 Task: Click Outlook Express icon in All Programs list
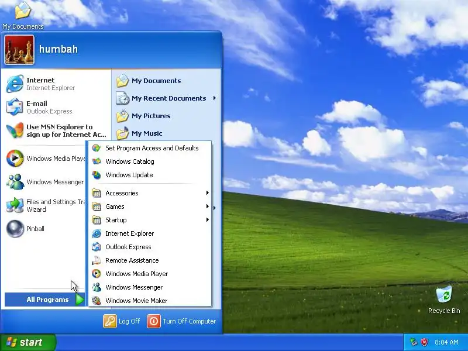(x=97, y=247)
